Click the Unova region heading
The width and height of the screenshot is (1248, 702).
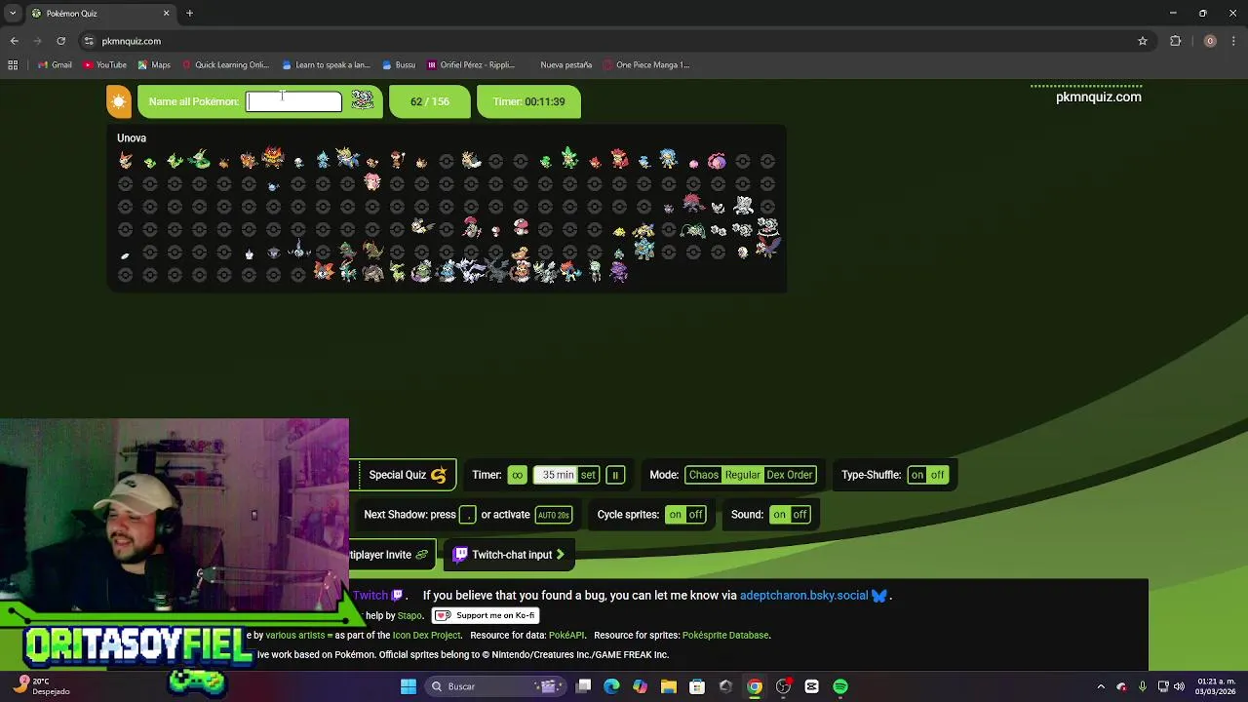pos(132,138)
